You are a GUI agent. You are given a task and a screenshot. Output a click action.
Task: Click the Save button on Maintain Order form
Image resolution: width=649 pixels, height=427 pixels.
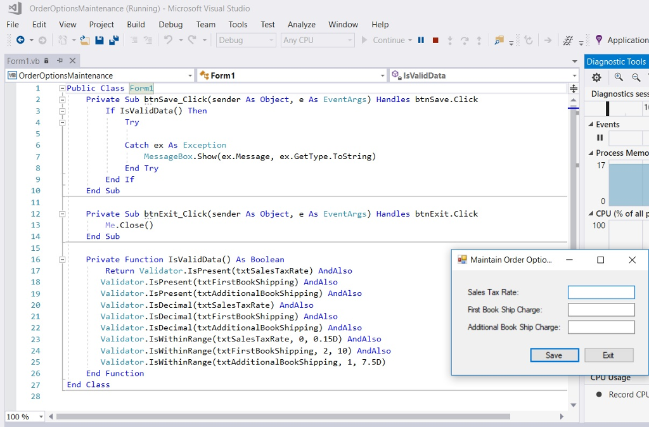tap(554, 355)
